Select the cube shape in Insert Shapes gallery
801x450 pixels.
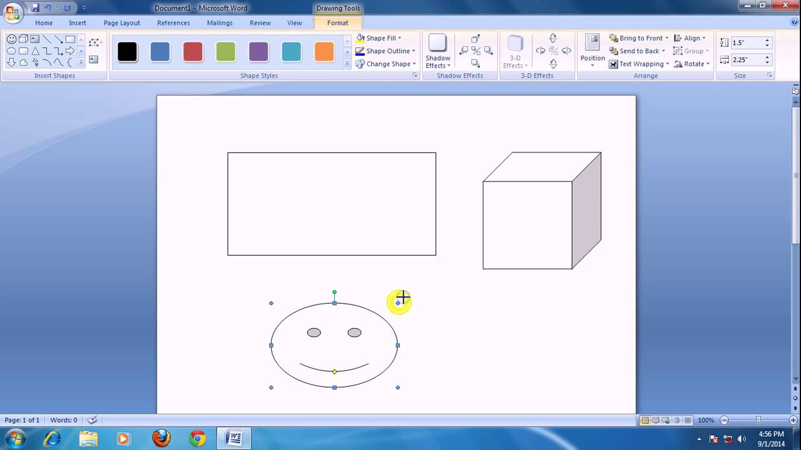tap(23, 39)
